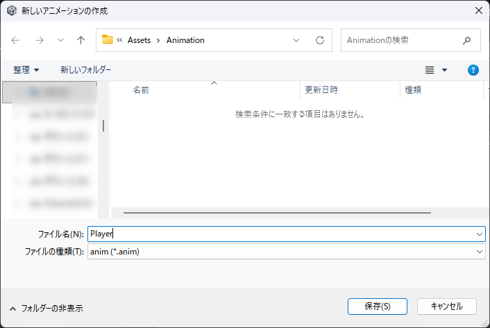The width and height of the screenshot is (490, 328).
Task: Click 新しいフォルダー to create folder
Action: click(85, 70)
